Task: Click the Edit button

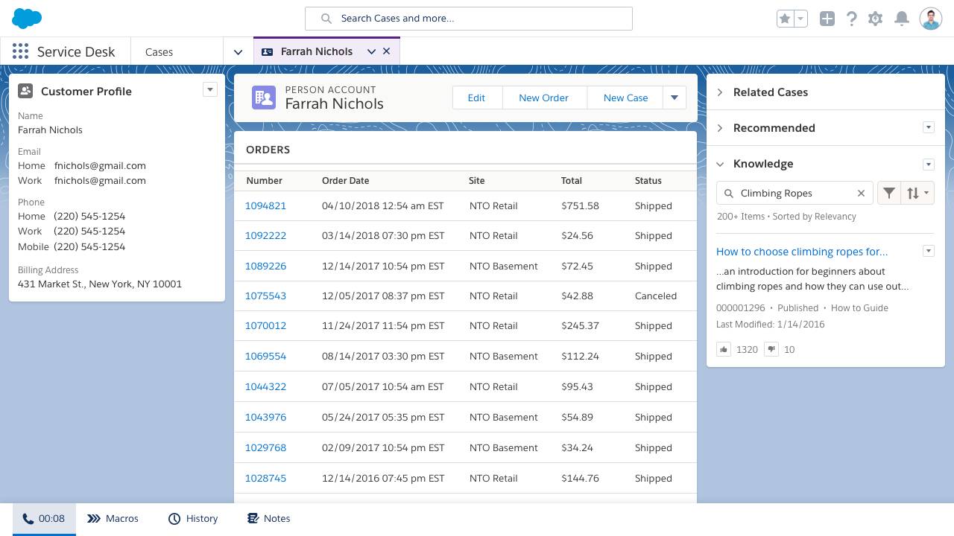Action: pos(476,98)
